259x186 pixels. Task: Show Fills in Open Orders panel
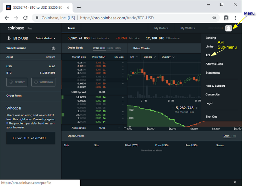pos(233,136)
